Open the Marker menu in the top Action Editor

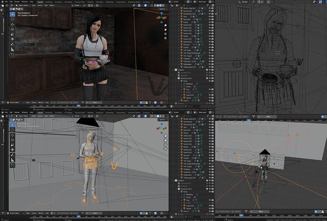[41, 103]
